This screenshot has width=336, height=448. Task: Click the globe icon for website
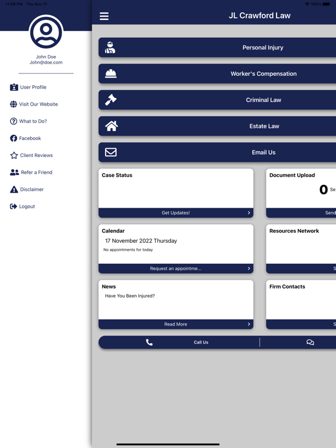pyautogui.click(x=13, y=104)
